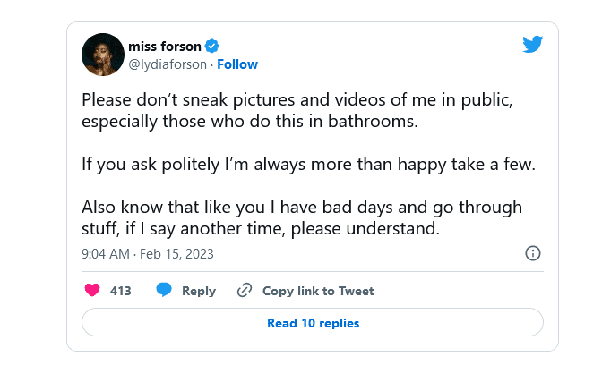Click the Twitter bird logo
The width and height of the screenshot is (602, 374).
coord(532,44)
